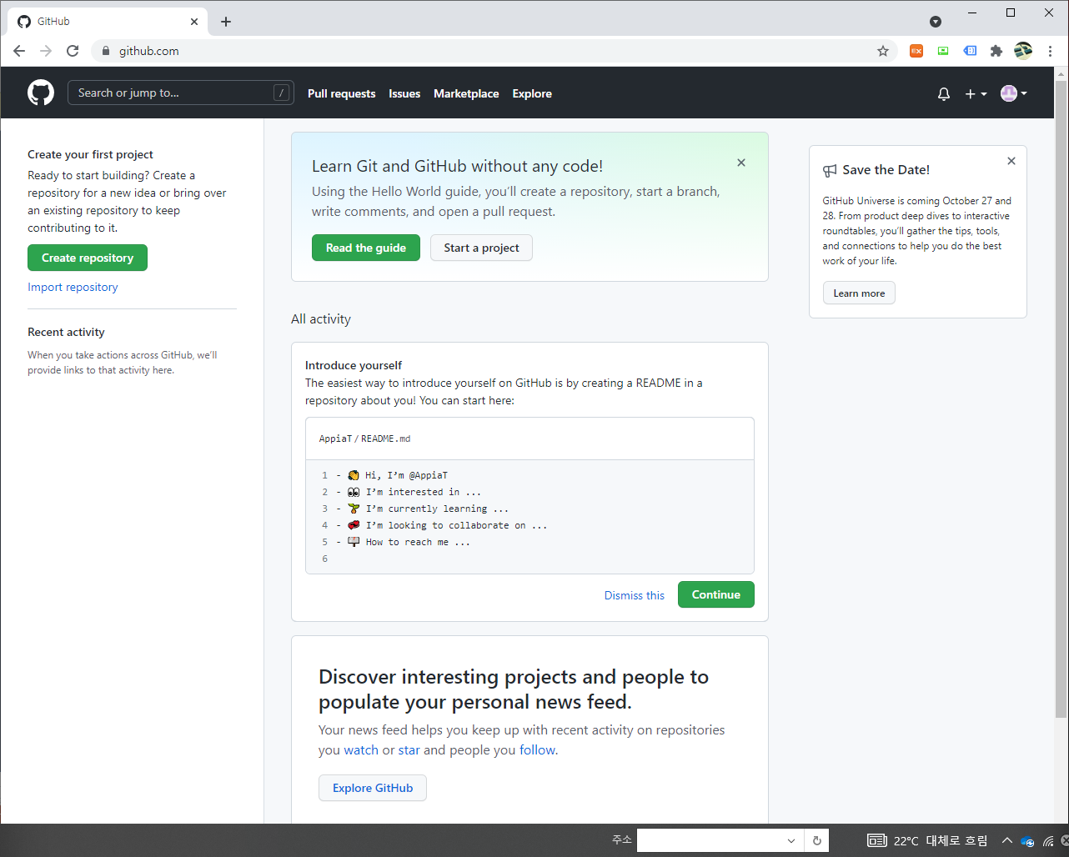Open the taskbar address dropdown arrow
The image size is (1069, 857).
pos(791,840)
